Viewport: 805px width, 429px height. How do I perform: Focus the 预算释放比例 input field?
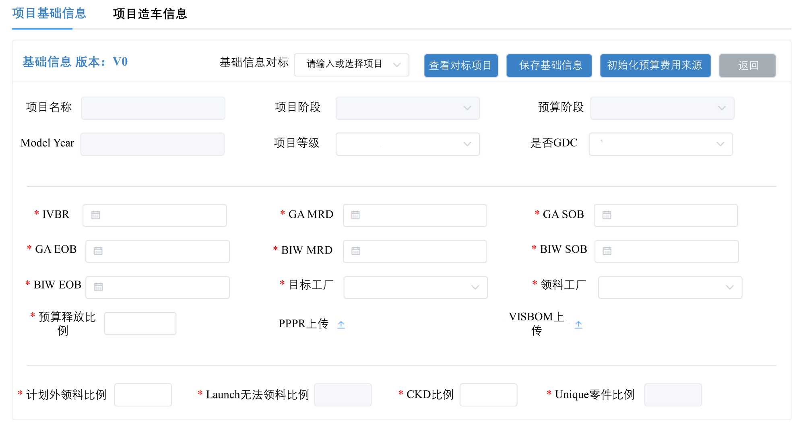[x=140, y=324]
